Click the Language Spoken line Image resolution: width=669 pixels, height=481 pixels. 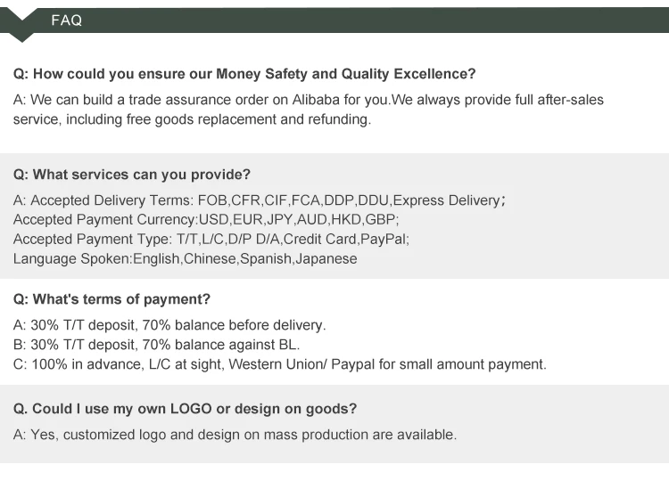click(x=185, y=259)
